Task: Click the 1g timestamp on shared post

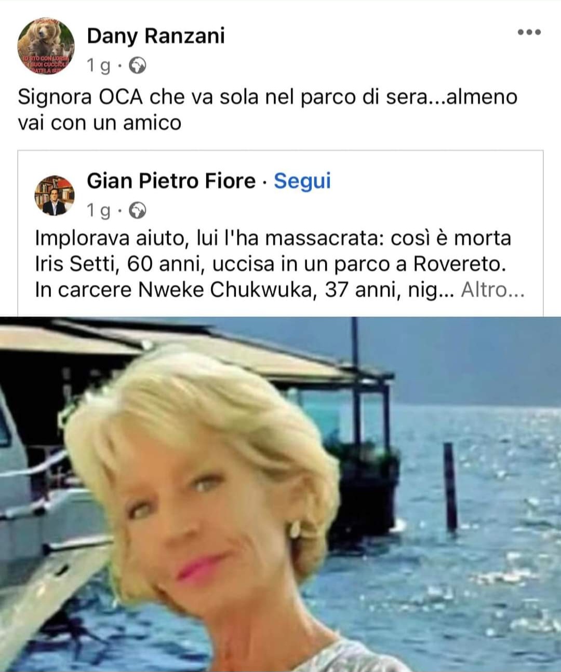Action: click(x=99, y=211)
